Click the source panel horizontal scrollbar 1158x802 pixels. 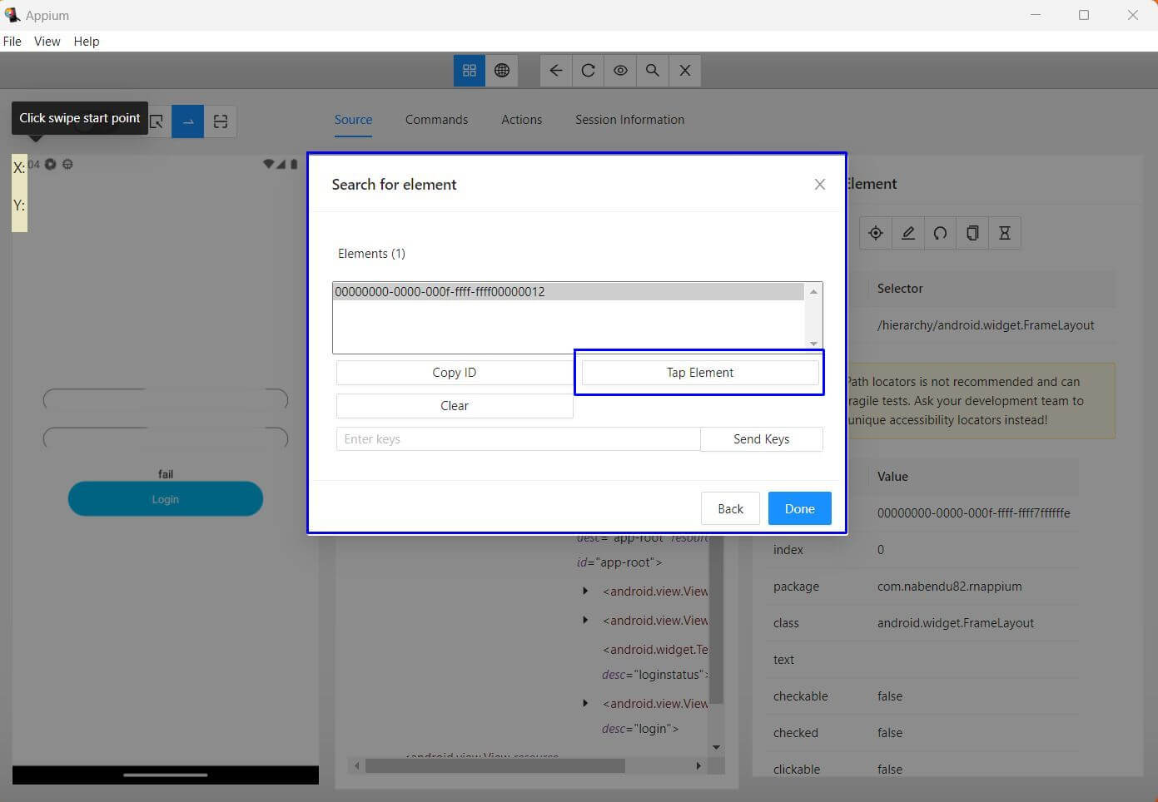pos(495,765)
